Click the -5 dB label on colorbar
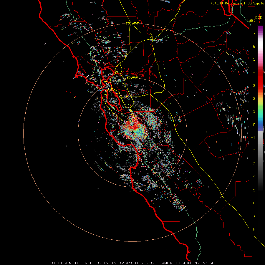 [253, 190]
